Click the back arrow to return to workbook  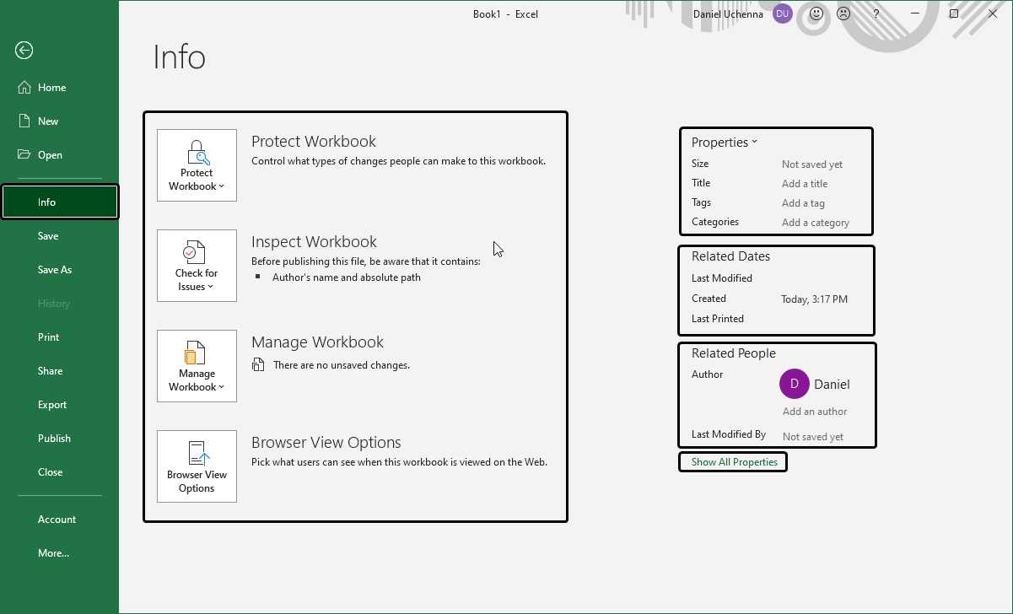[x=24, y=51]
